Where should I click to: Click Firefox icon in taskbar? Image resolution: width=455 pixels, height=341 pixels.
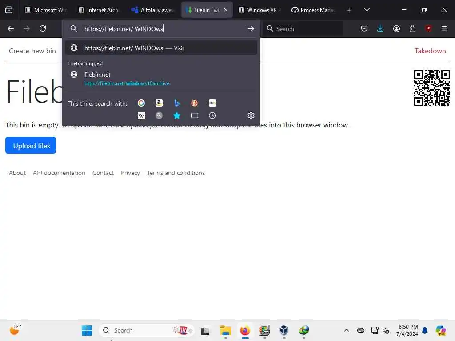coord(245,330)
